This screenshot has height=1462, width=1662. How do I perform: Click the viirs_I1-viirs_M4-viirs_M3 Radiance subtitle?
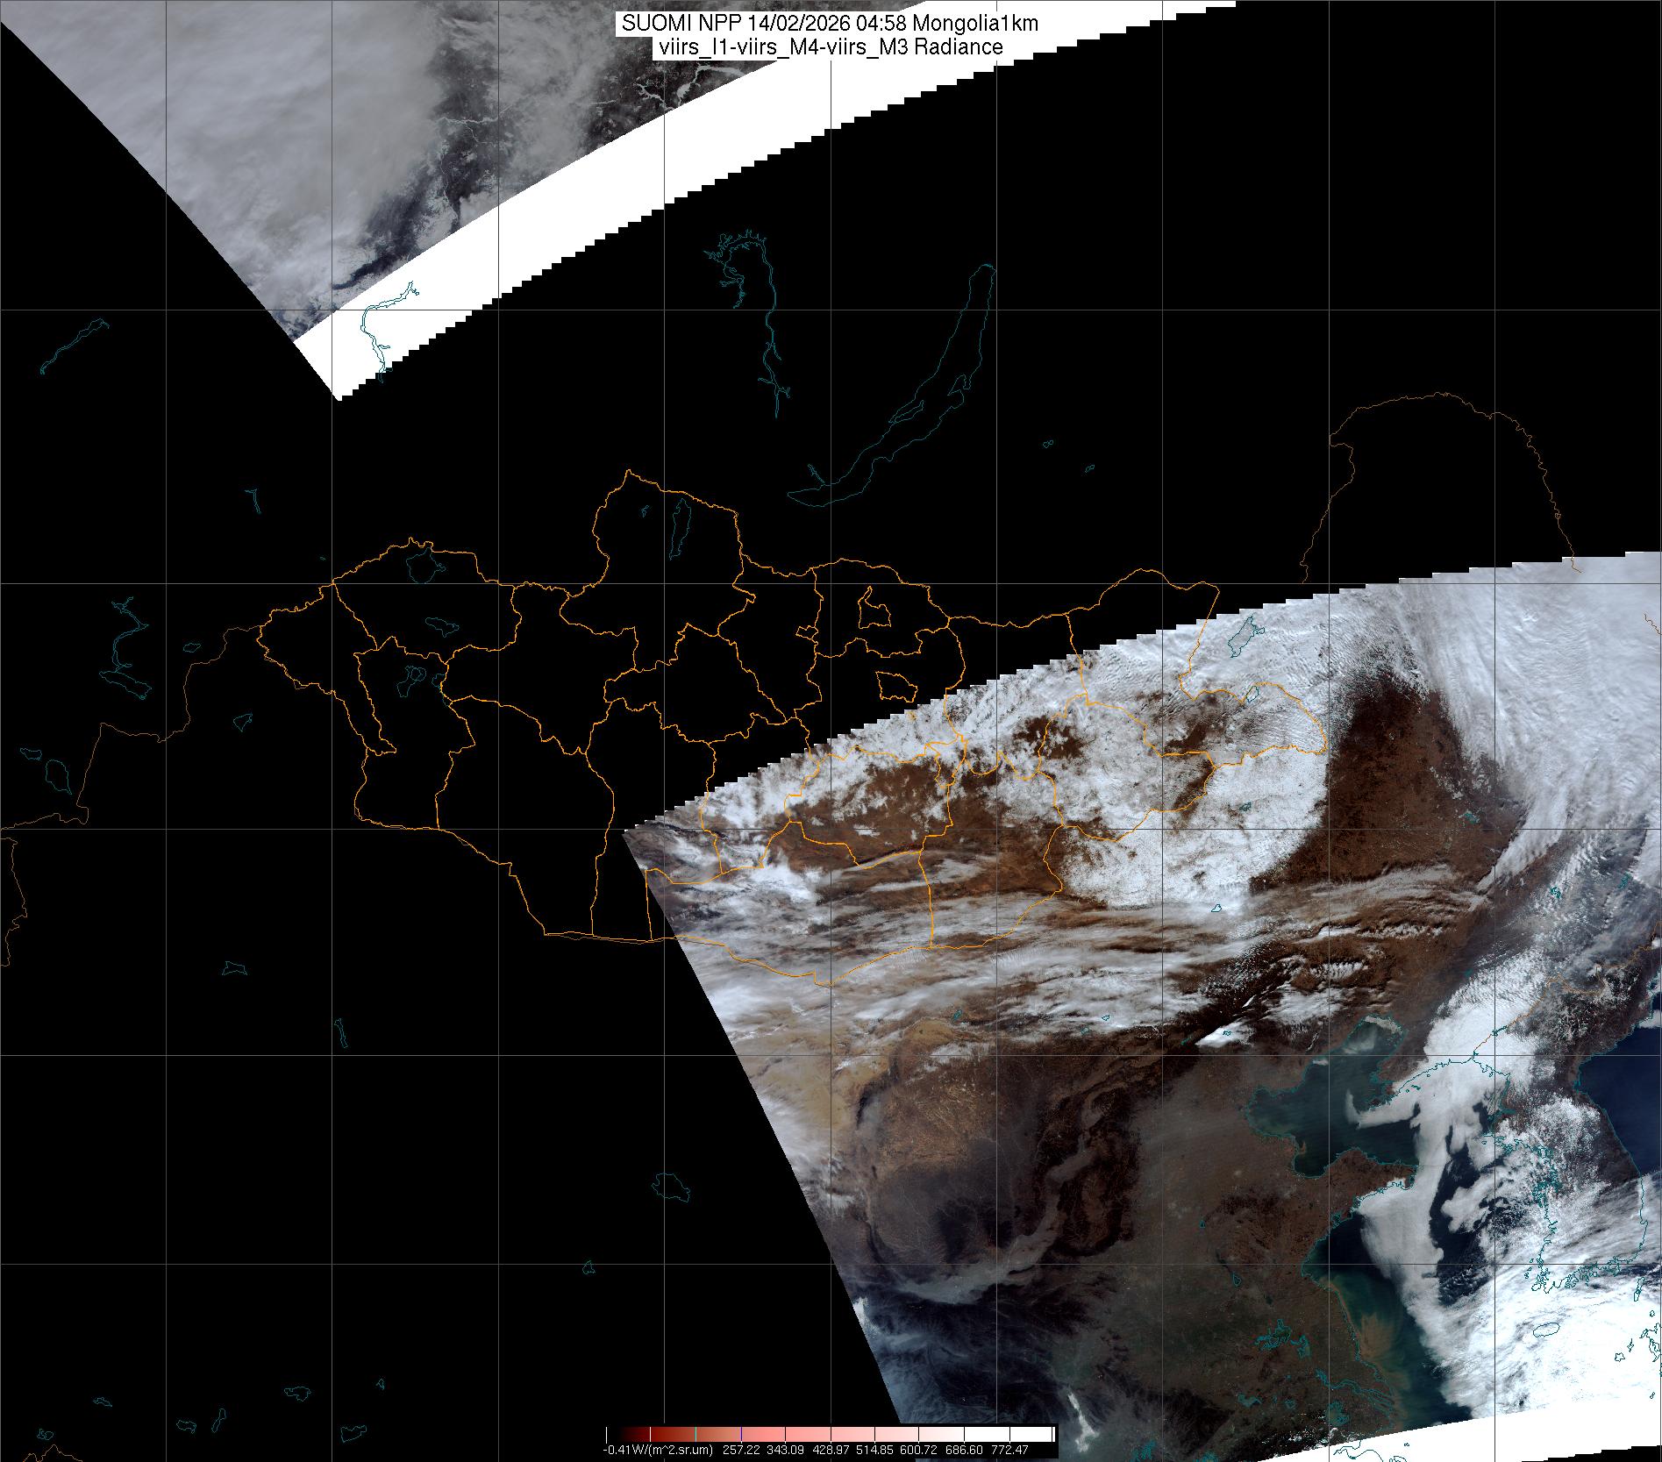click(x=829, y=47)
